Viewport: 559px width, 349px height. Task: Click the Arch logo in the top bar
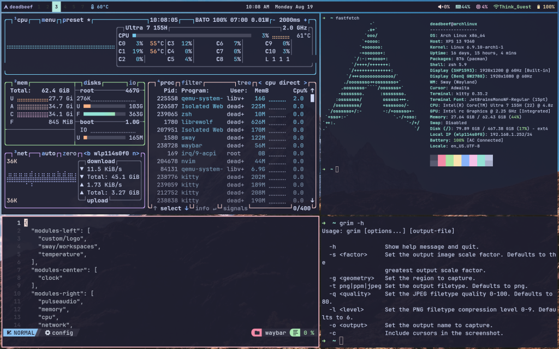5,7
